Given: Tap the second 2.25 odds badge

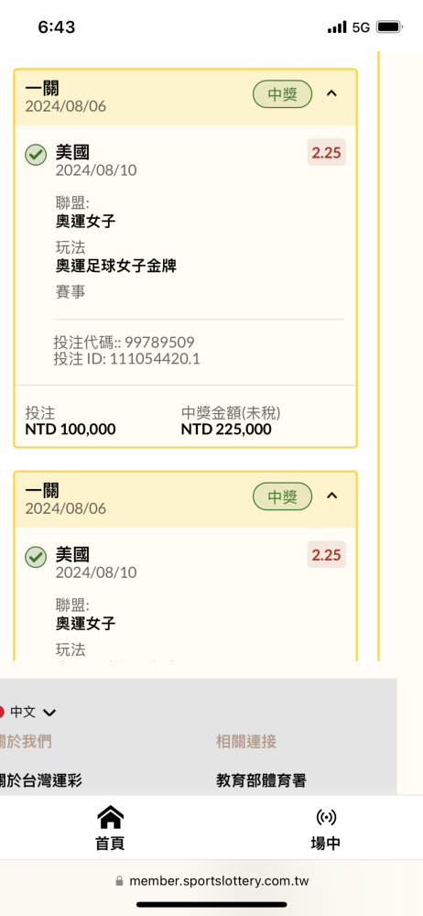Looking at the screenshot, I should pyautogui.click(x=327, y=554).
